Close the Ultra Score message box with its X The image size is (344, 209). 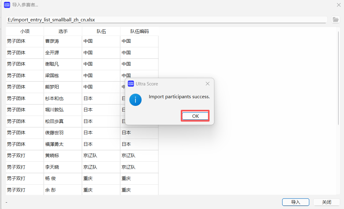point(208,83)
